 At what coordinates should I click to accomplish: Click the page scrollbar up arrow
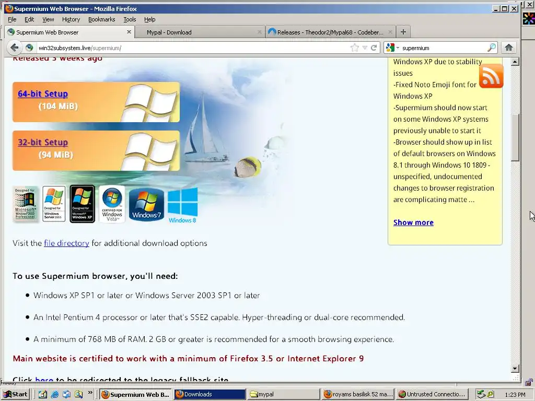tap(515, 62)
